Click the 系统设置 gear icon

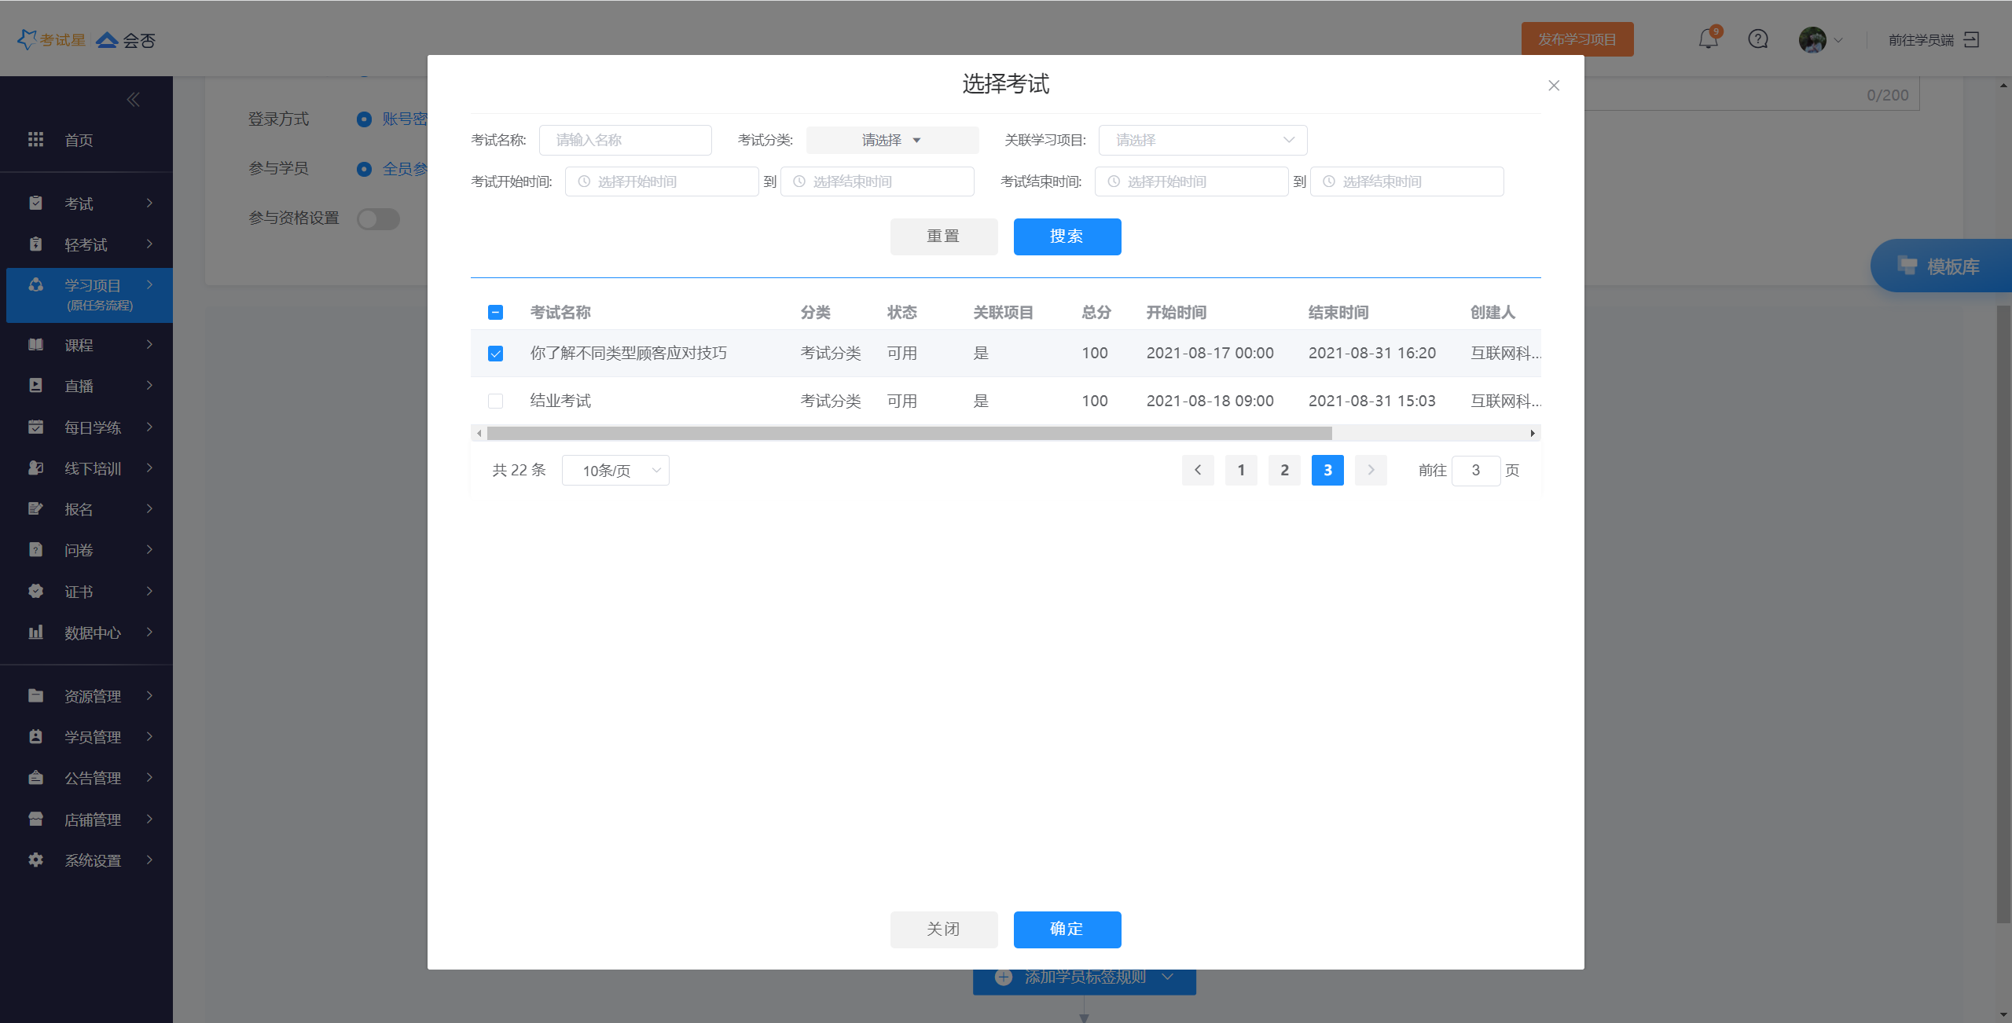tap(35, 860)
